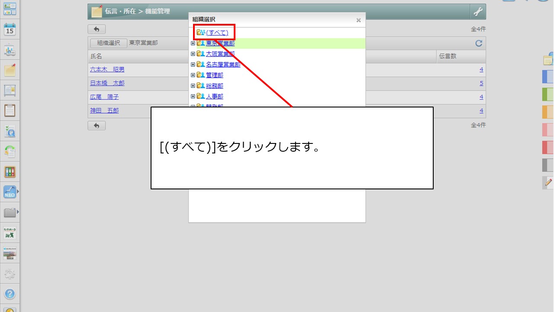Expand the 名古屋営業部 tree node
The height and width of the screenshot is (312, 554).
tap(193, 65)
